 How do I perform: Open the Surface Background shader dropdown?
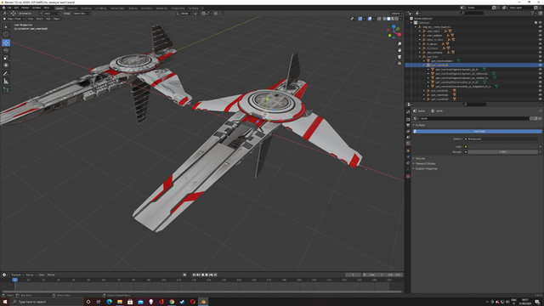(x=501, y=139)
